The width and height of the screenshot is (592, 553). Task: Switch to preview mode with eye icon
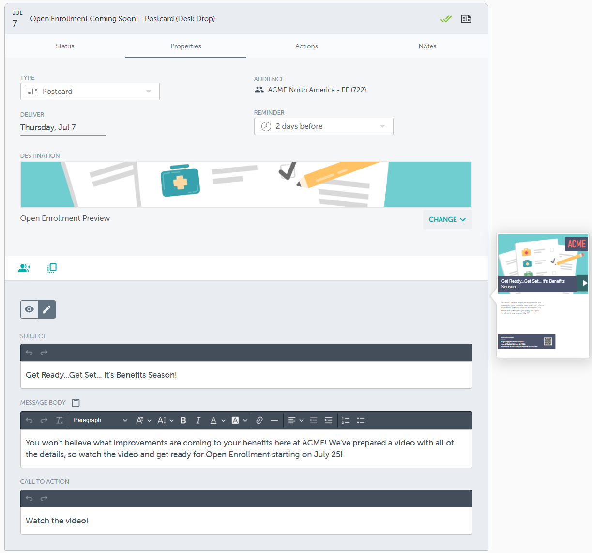[30, 309]
